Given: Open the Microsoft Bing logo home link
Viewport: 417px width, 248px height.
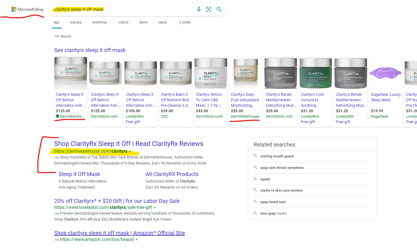Looking at the screenshot, I should pyautogui.click(x=27, y=9).
